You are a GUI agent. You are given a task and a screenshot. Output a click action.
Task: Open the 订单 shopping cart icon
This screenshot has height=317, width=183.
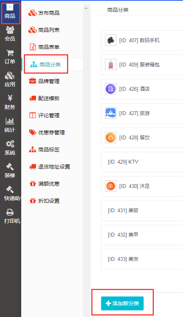click(10, 53)
